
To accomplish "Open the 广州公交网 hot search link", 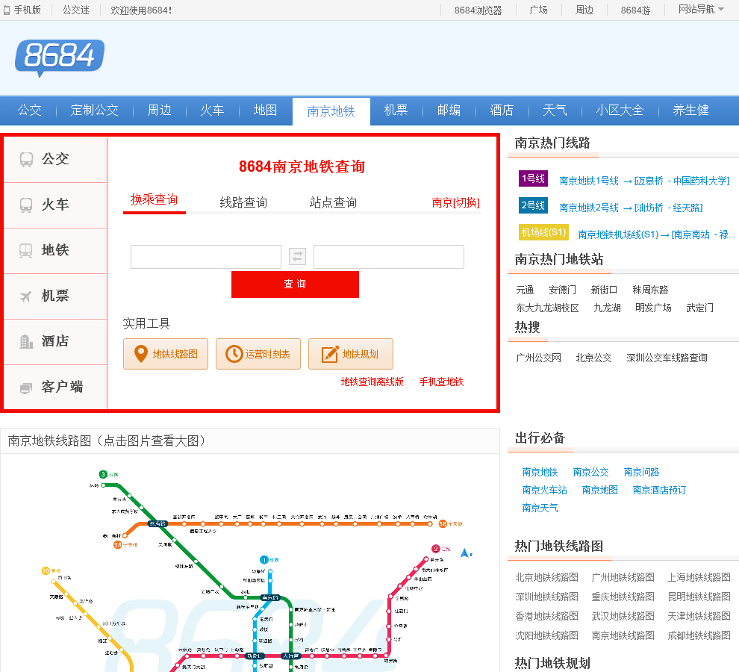I will (x=539, y=358).
